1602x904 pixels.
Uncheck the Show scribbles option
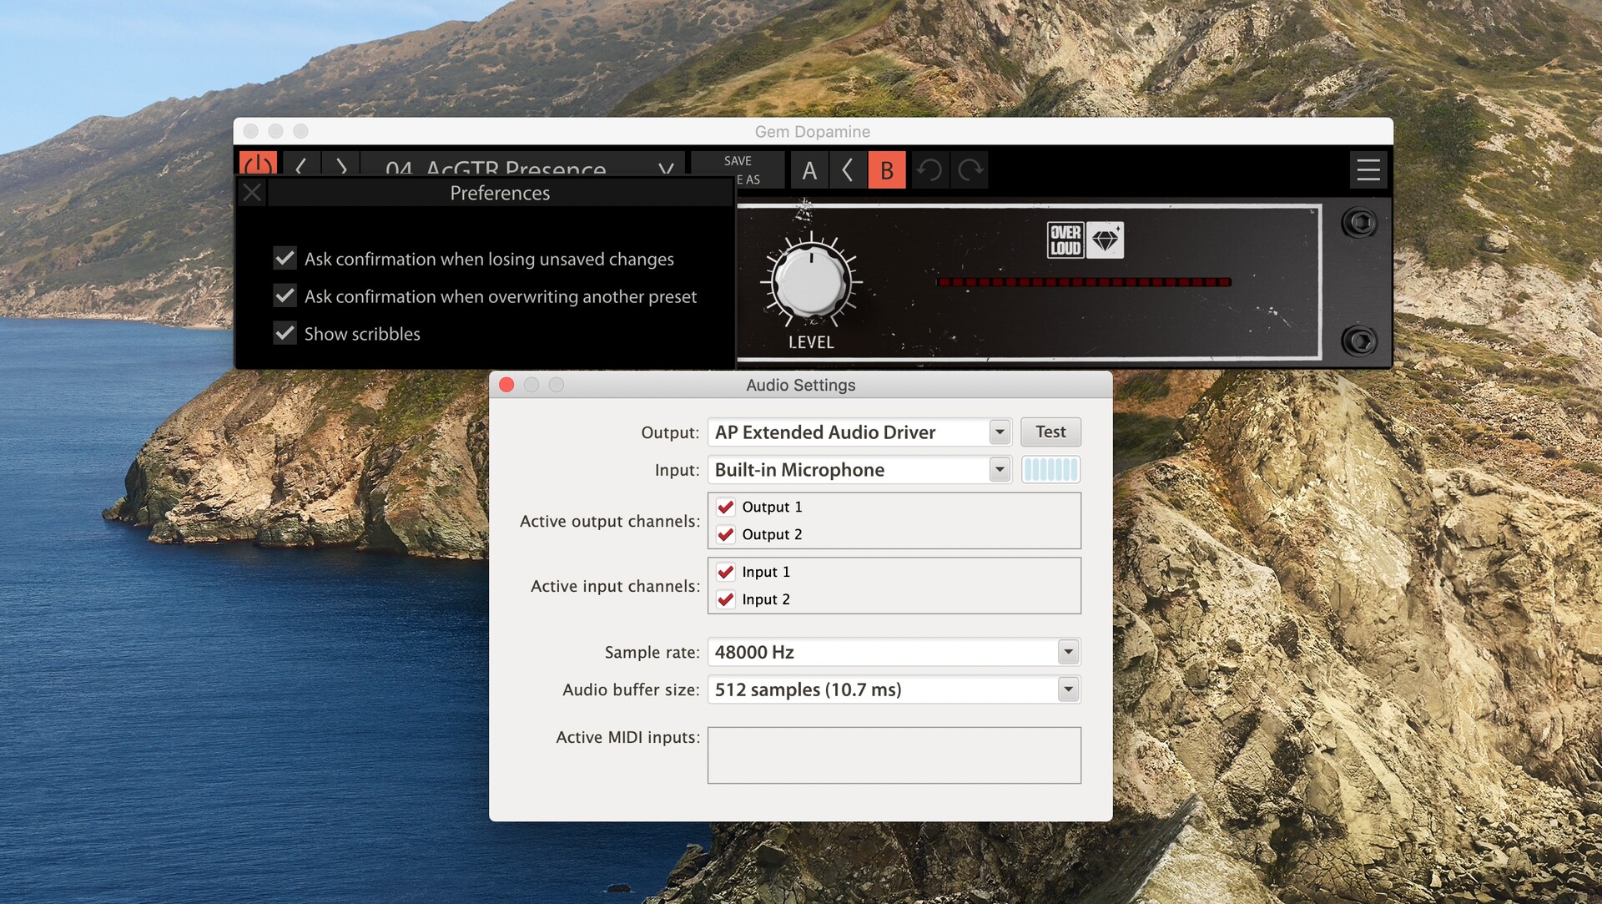click(x=285, y=333)
